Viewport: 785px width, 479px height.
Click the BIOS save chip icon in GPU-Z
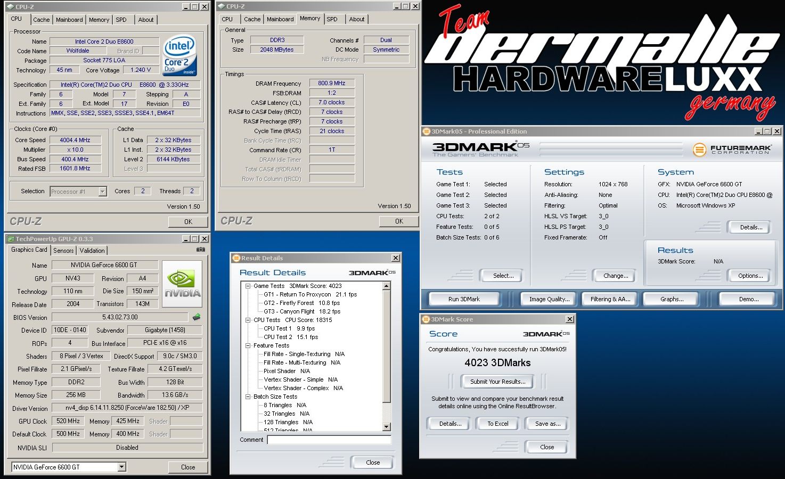pos(197,317)
